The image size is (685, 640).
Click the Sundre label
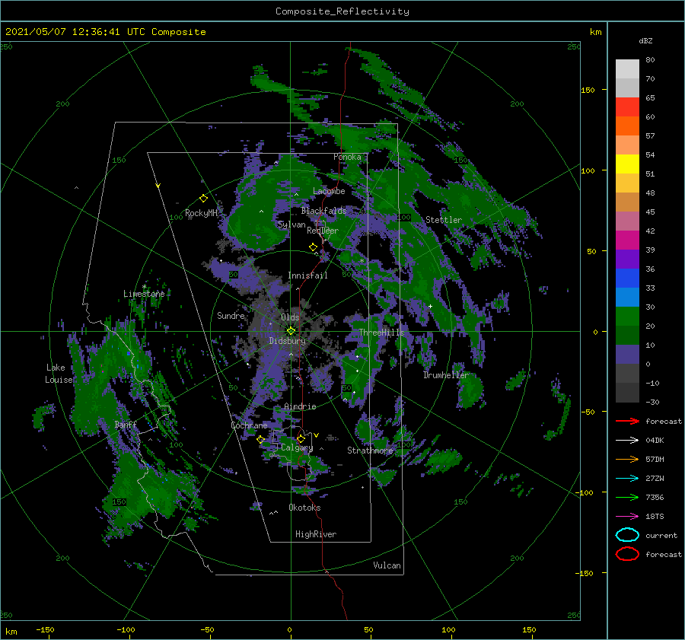tap(231, 316)
